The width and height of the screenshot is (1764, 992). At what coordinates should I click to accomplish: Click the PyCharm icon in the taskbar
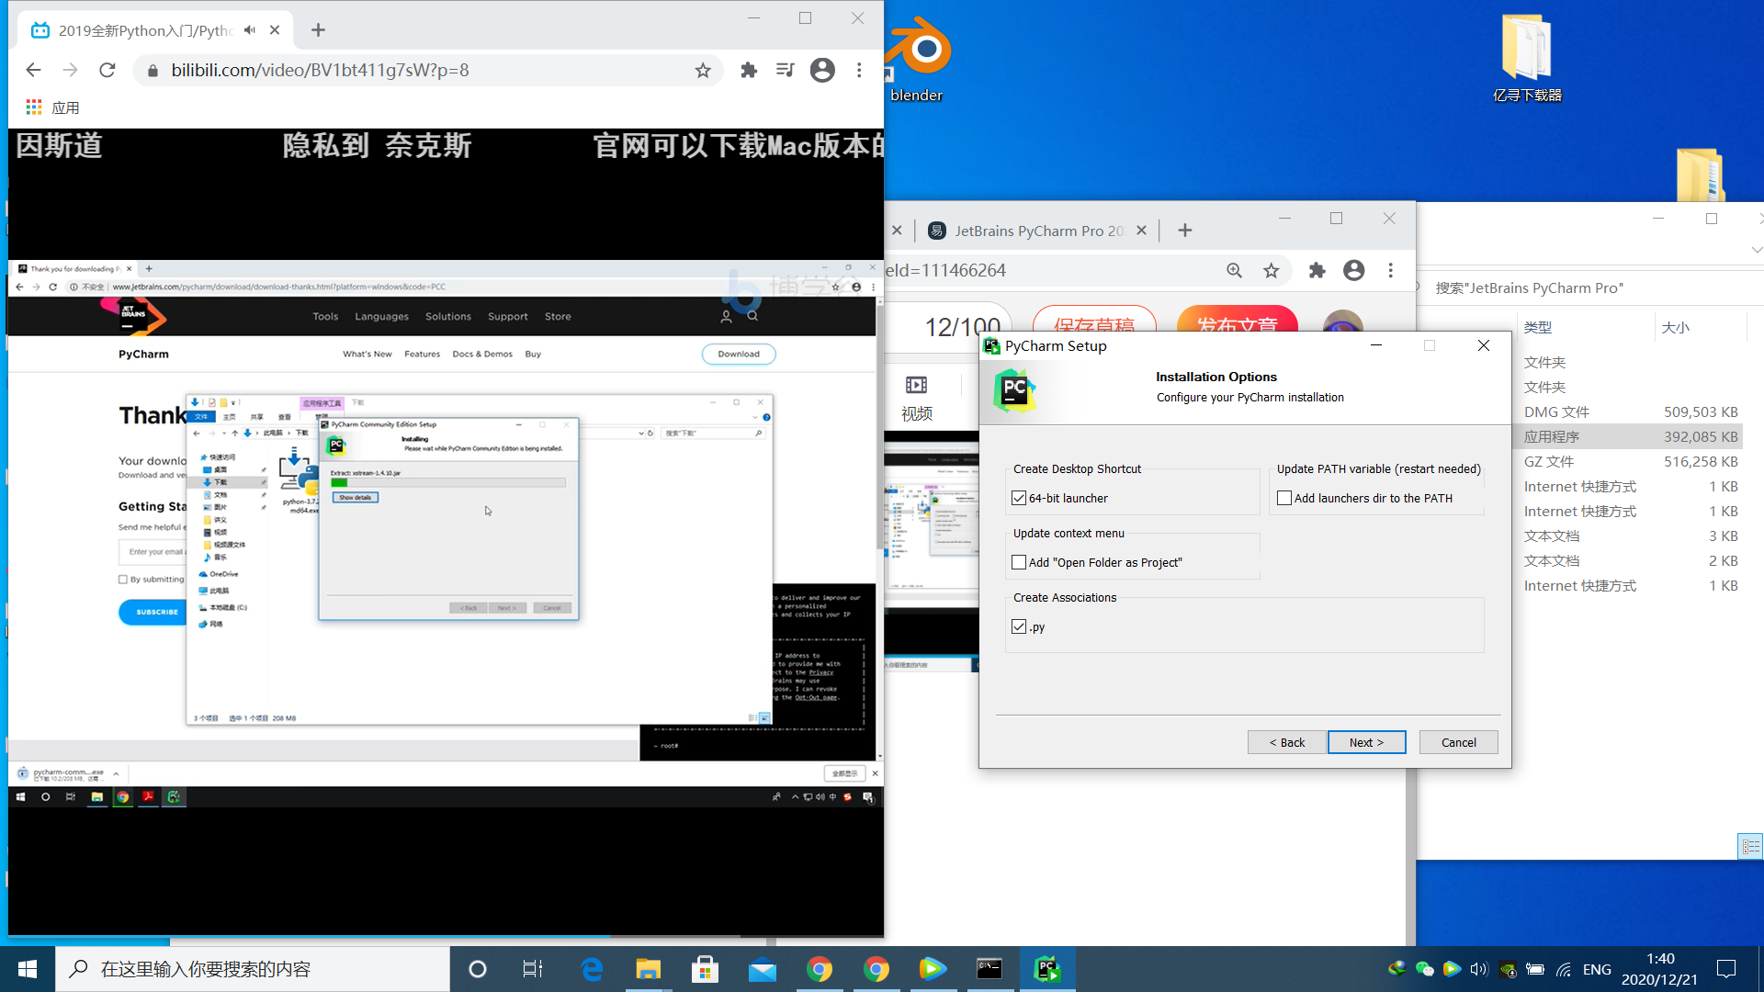(x=1046, y=968)
